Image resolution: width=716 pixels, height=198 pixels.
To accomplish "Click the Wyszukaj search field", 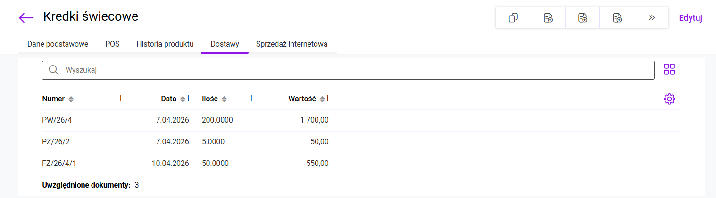I will pyautogui.click(x=354, y=70).
